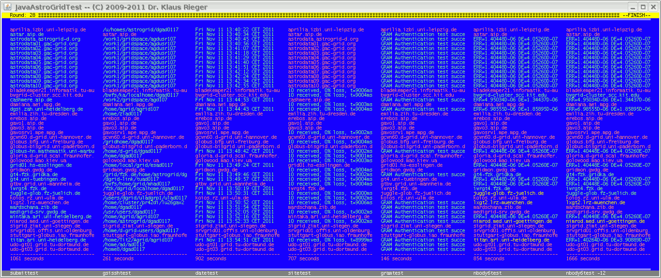This screenshot has height=278, width=661.
Task: Click the '/u/homes/astrogrid/dgad0117' path entry
Action: [140, 29]
